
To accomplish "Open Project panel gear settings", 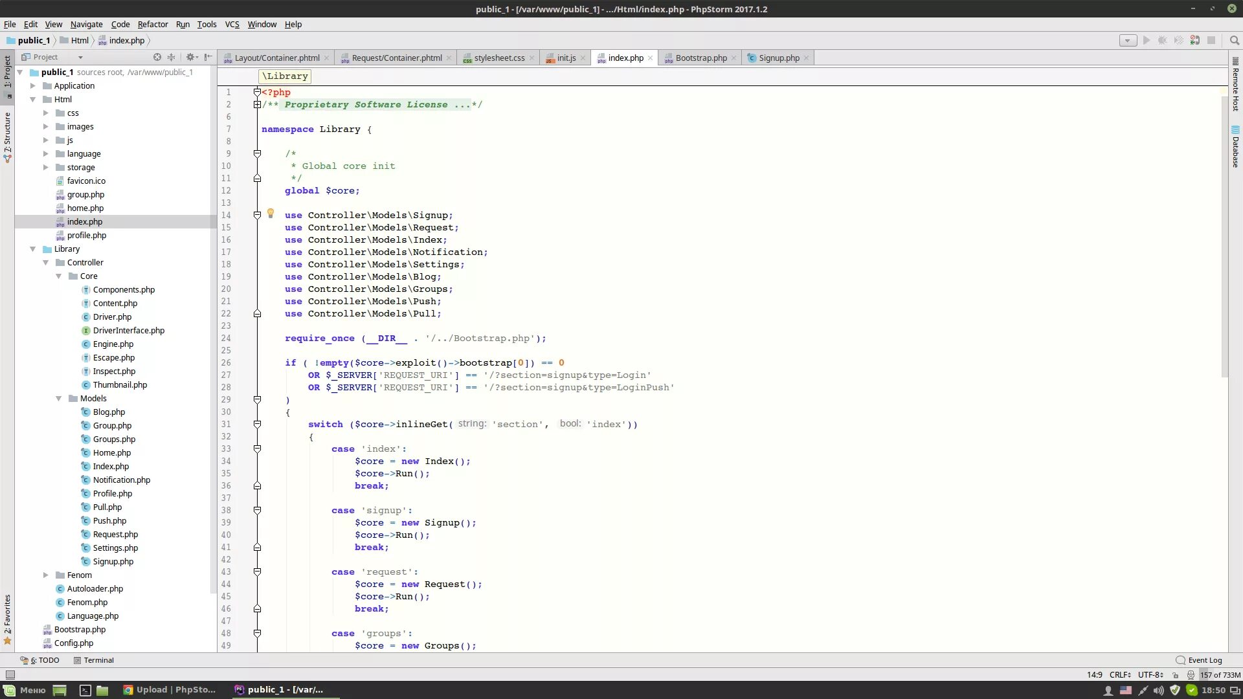I will (x=190, y=57).
